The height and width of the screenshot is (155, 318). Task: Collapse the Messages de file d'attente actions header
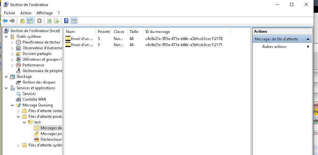pos(308,39)
